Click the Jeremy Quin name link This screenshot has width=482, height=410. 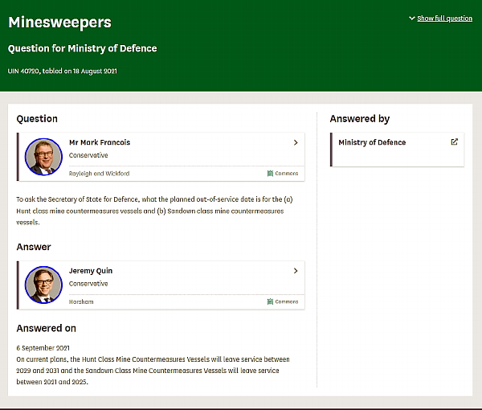click(91, 271)
